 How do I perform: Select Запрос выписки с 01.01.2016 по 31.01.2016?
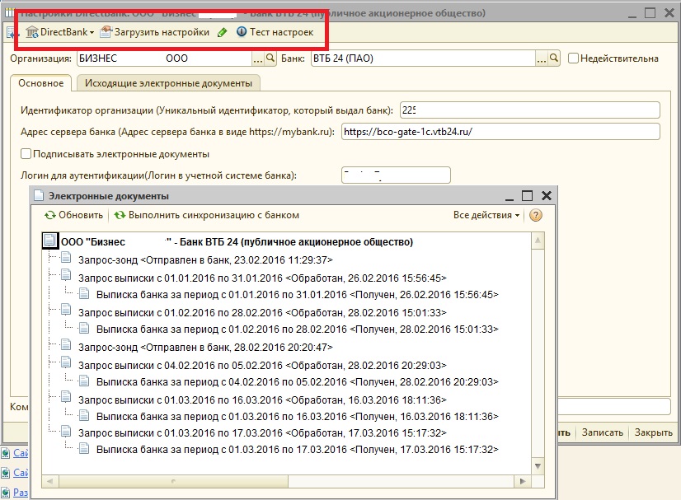[x=262, y=278]
